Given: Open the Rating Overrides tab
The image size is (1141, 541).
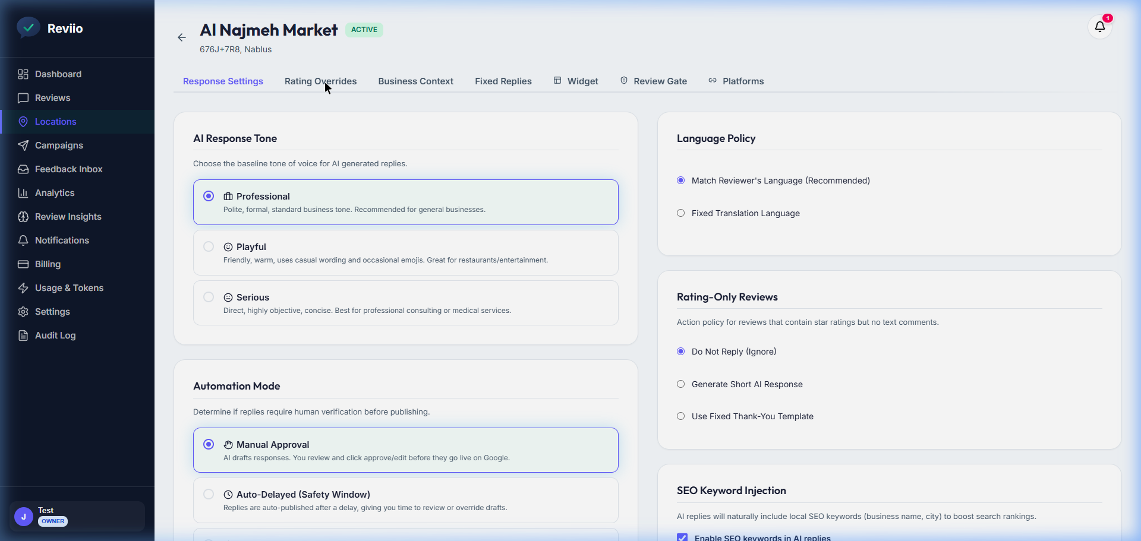Looking at the screenshot, I should tap(320, 81).
